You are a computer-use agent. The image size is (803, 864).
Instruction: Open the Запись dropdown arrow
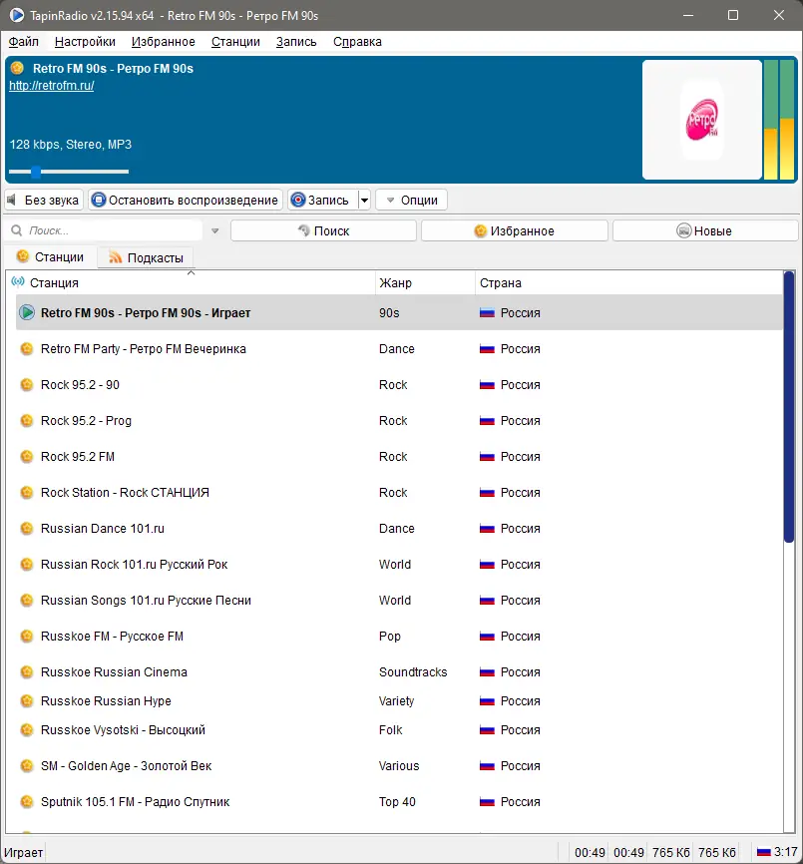pos(364,200)
